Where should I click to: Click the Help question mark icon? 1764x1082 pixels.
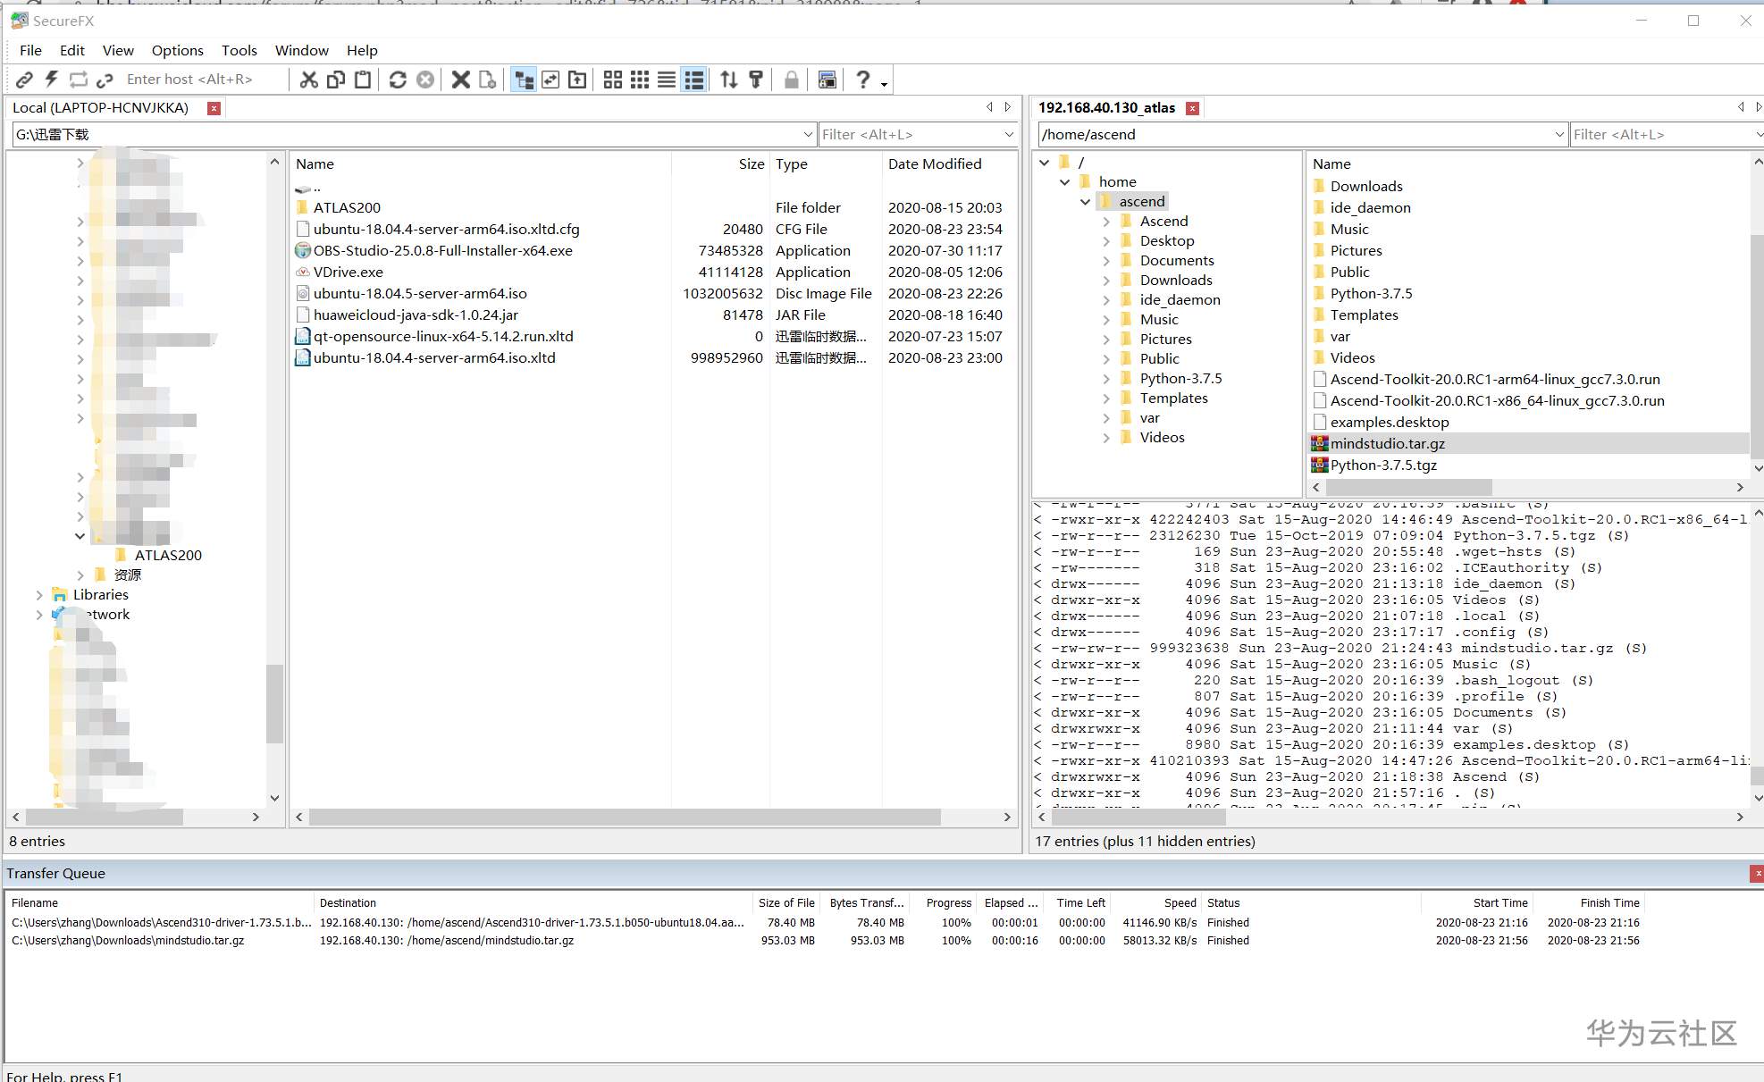point(862,80)
